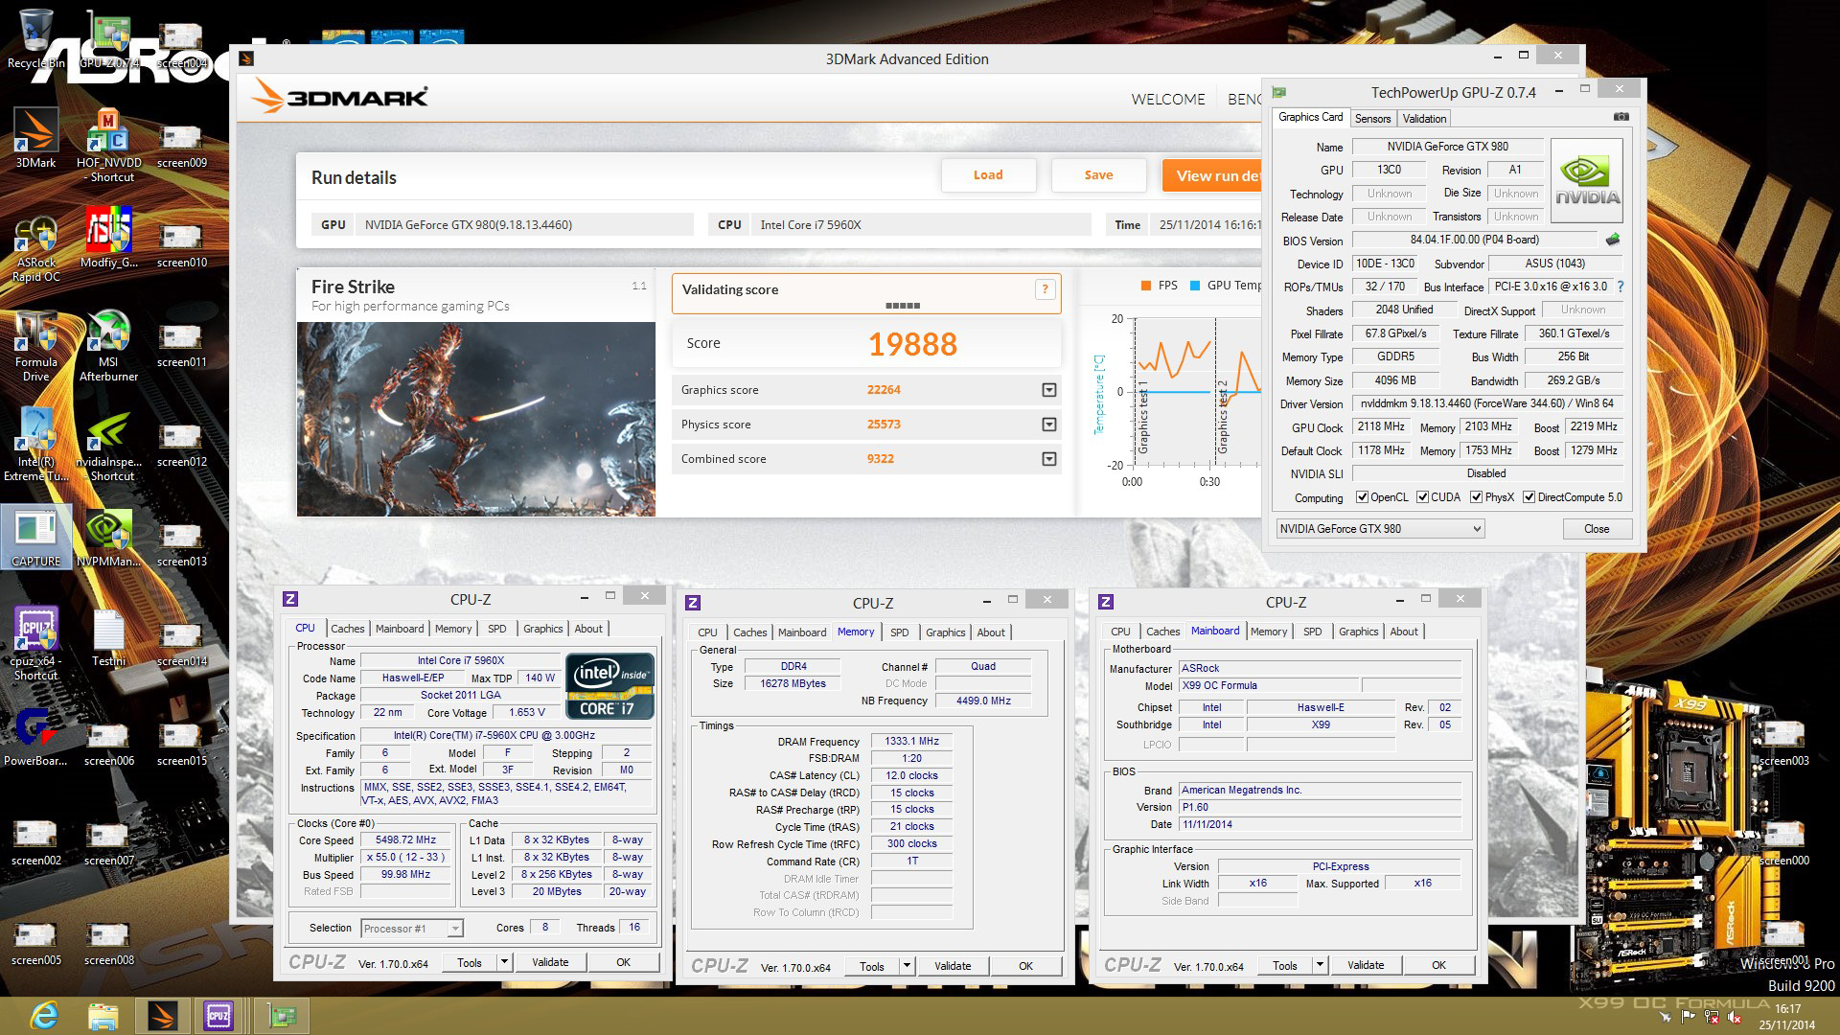Open PowerBoard desktop icon
1840x1035 pixels.
click(35, 737)
